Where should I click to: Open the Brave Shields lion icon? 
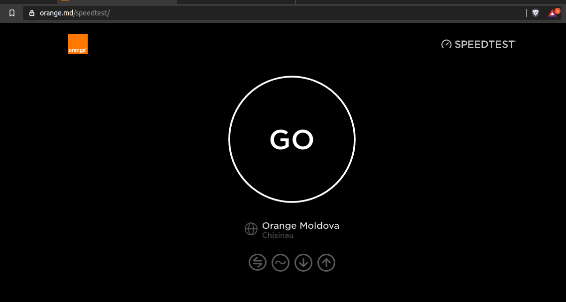point(536,13)
